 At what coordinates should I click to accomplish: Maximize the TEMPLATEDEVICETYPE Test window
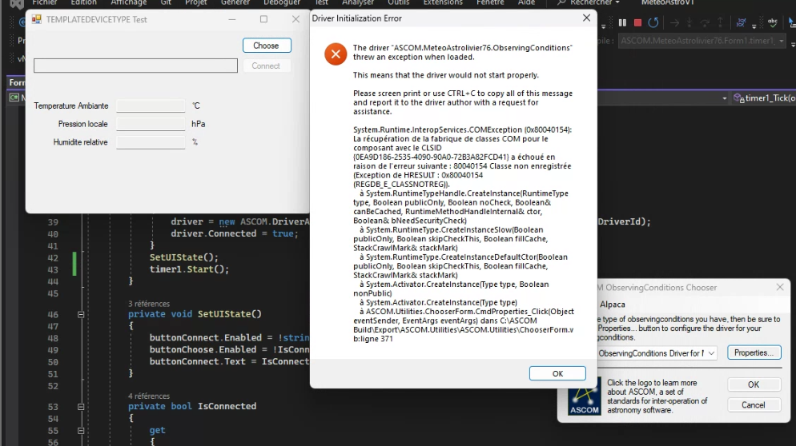click(x=263, y=19)
